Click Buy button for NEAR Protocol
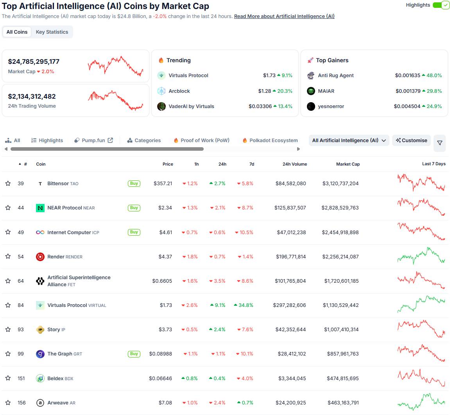This screenshot has width=450, height=415. 134,208
